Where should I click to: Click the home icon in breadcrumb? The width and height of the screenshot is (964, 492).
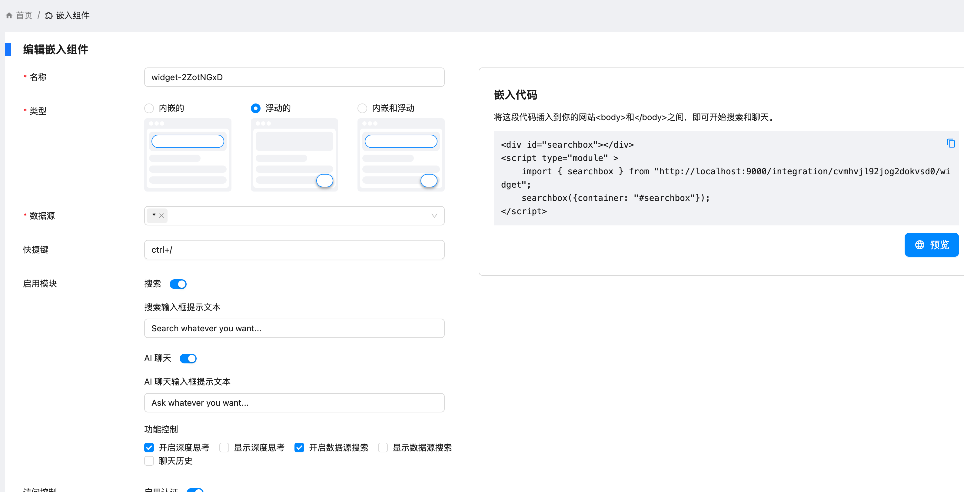9,15
